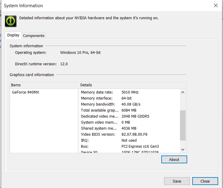This screenshot has width=223, height=188.
Task: Click the Save button
Action: [x=177, y=181]
